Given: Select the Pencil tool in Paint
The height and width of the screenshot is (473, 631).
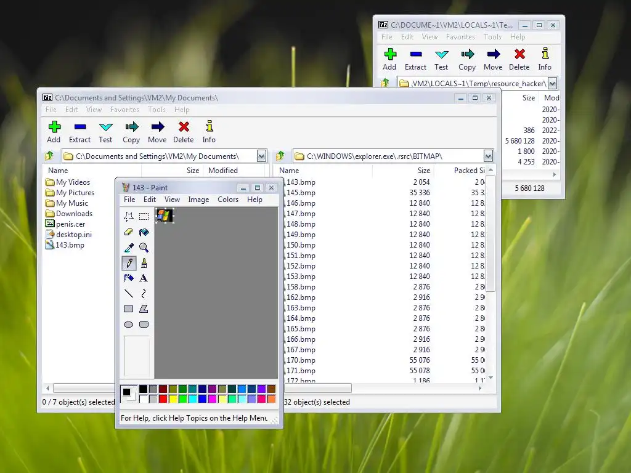Looking at the screenshot, I should point(129,263).
